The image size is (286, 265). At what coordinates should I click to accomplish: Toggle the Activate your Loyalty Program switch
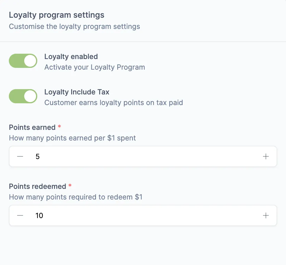click(23, 61)
